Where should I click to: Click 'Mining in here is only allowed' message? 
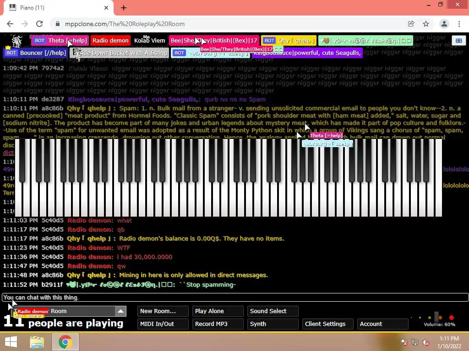click(194, 275)
